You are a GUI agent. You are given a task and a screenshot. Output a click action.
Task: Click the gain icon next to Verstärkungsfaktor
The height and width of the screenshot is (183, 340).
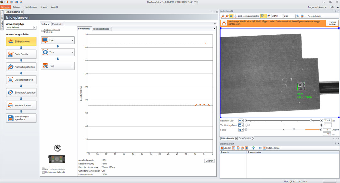240,125
